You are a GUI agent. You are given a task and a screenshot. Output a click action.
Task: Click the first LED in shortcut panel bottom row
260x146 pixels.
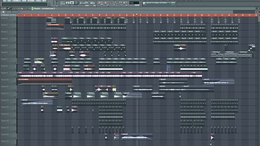pos(99,5)
